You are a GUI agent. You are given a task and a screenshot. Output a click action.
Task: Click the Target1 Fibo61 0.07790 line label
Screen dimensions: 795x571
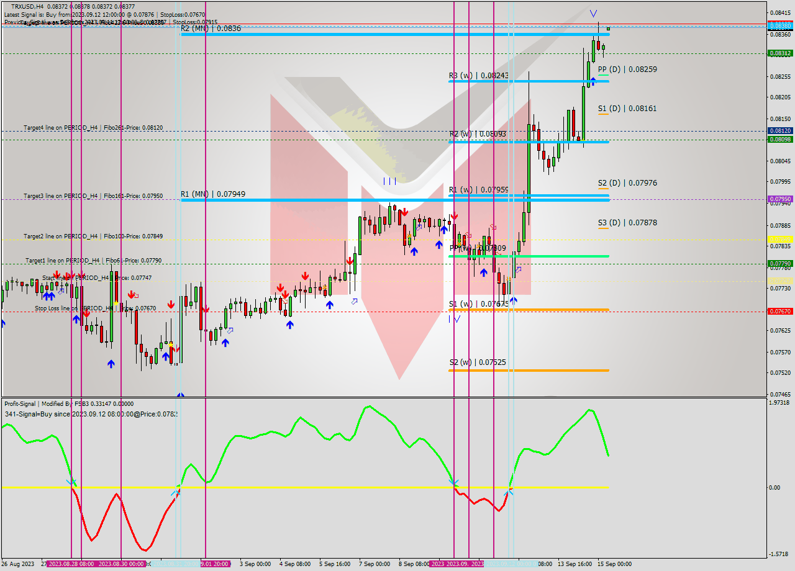(x=93, y=261)
